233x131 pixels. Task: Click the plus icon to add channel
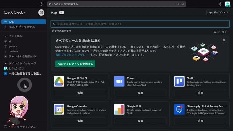5,56
